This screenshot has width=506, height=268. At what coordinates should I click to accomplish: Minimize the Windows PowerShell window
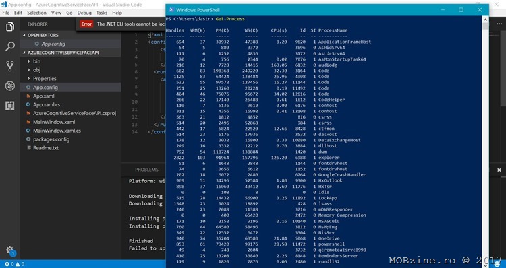point(443,10)
